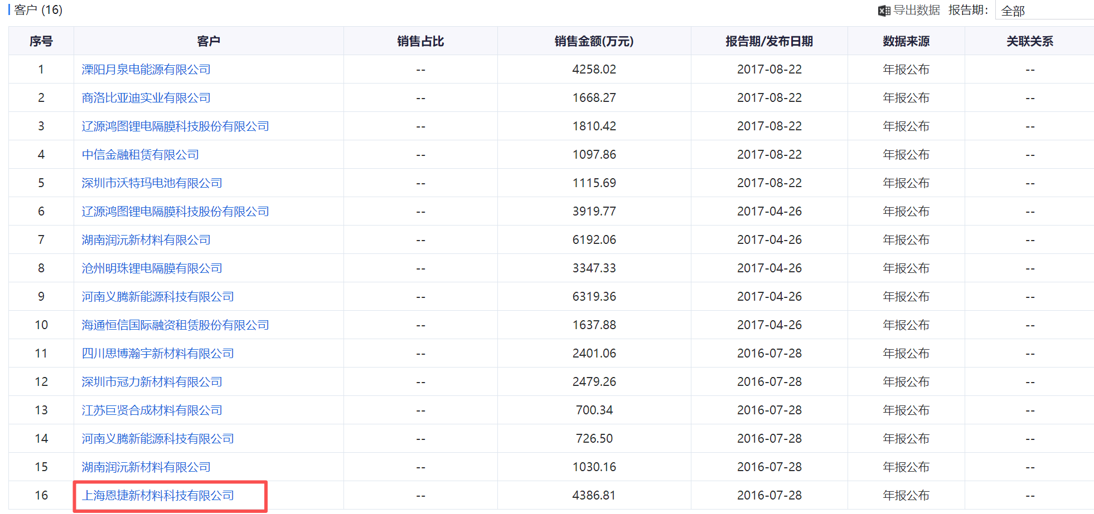Open the 报告期 dropdown showing 全部

click(1044, 11)
